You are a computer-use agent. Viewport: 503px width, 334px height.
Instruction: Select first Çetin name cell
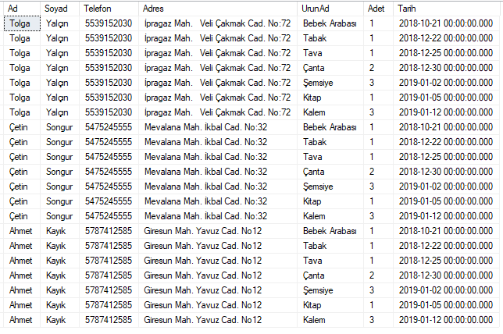pyautogui.click(x=22, y=127)
